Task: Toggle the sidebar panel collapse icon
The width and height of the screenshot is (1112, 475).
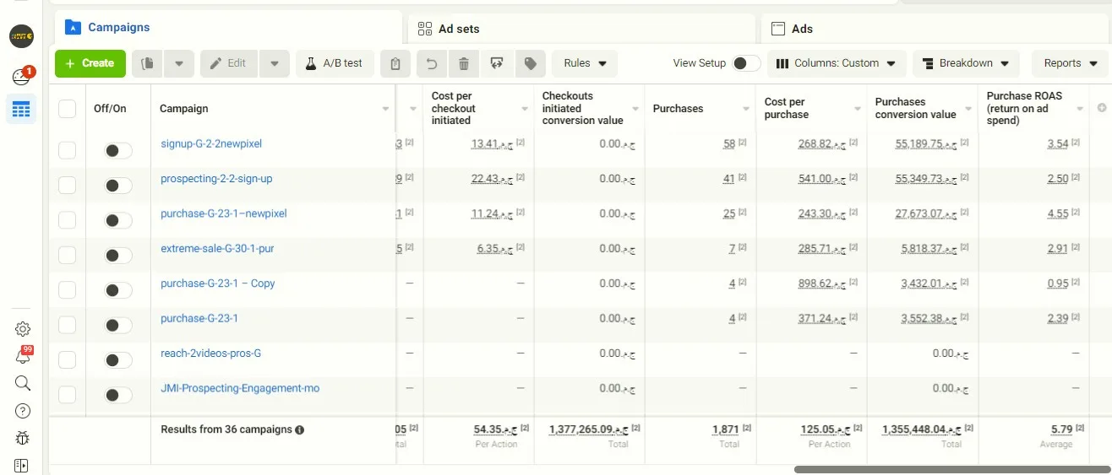Action: coord(23,465)
